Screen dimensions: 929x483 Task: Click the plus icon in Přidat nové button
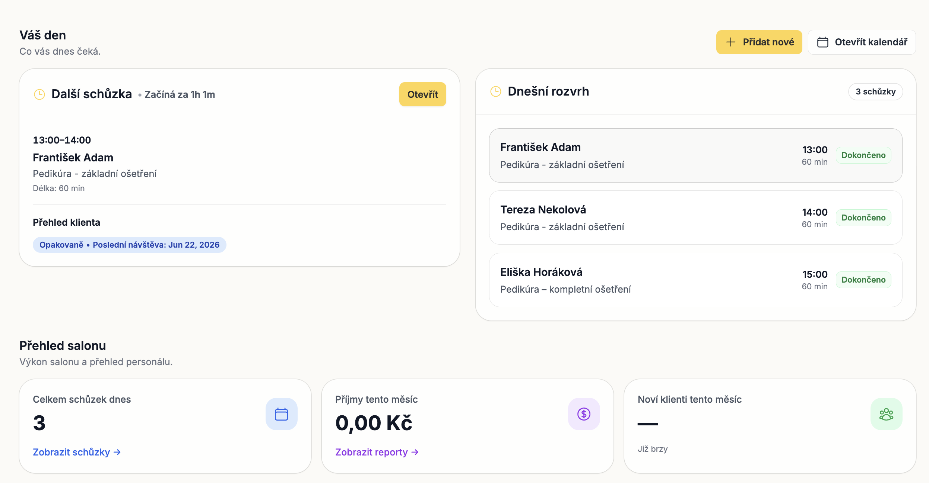tap(731, 42)
